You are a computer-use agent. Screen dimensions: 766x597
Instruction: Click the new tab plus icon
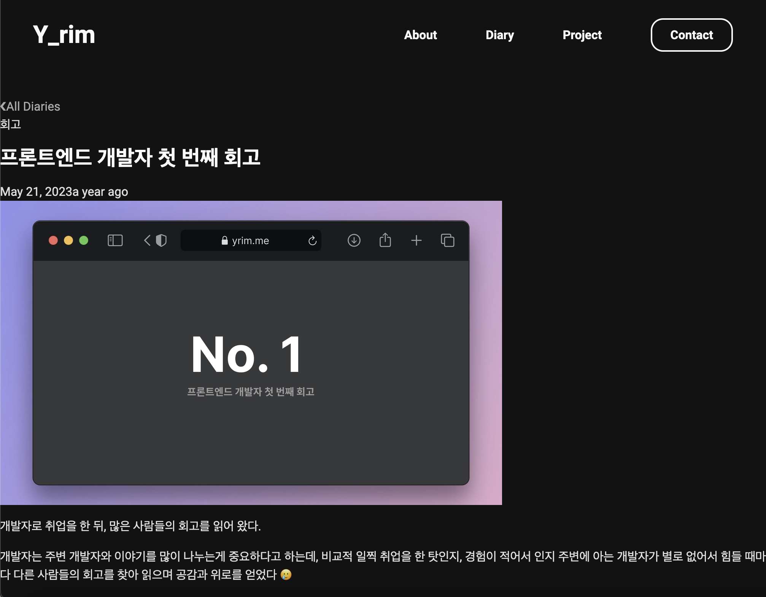pyautogui.click(x=416, y=240)
